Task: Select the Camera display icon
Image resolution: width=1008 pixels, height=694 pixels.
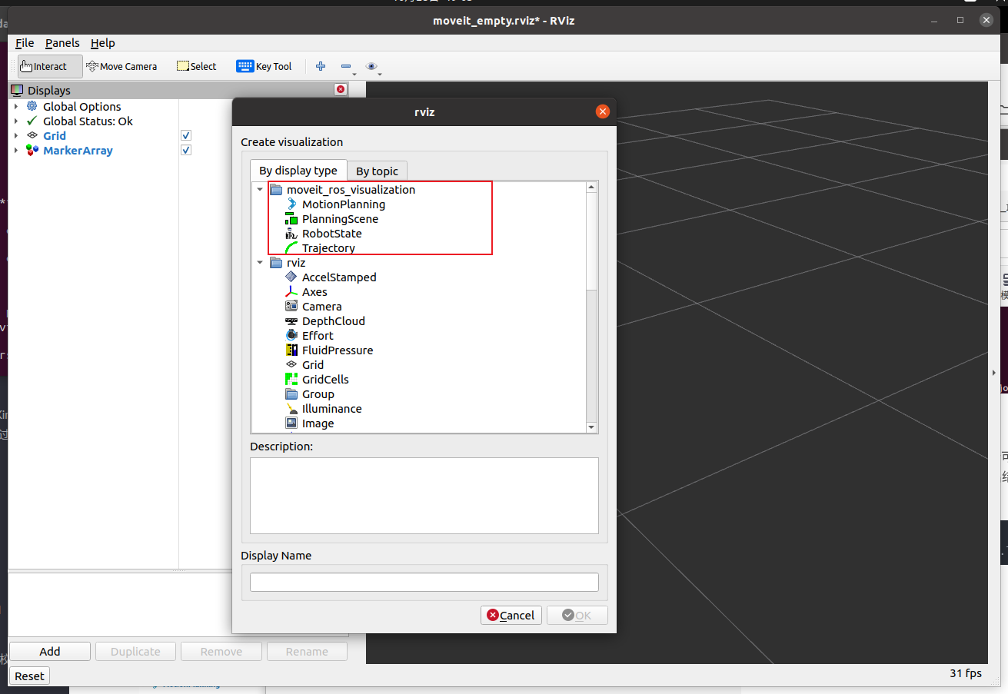Action: coord(291,307)
